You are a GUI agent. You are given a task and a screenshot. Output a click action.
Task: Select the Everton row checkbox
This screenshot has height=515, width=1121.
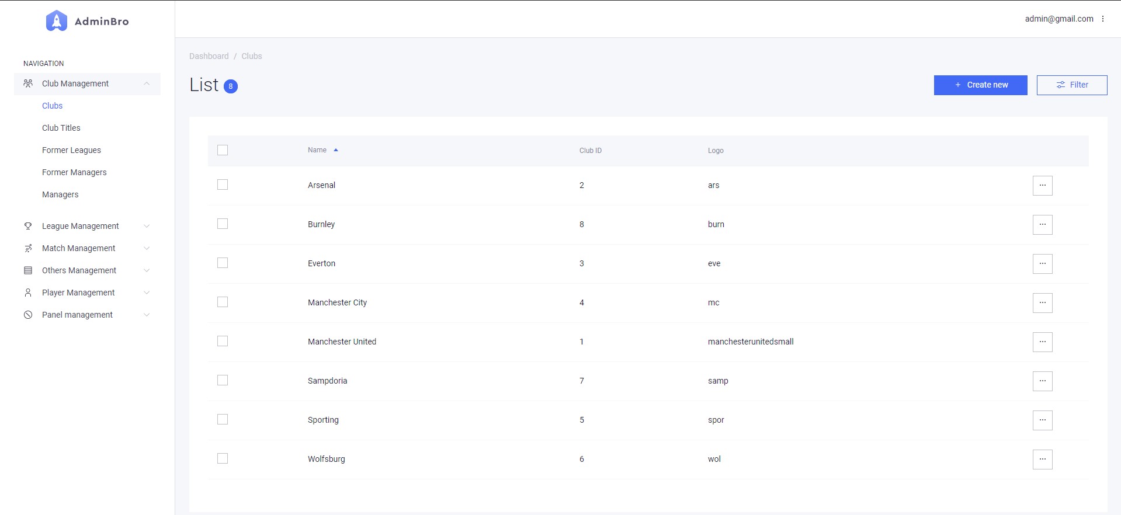click(x=223, y=263)
